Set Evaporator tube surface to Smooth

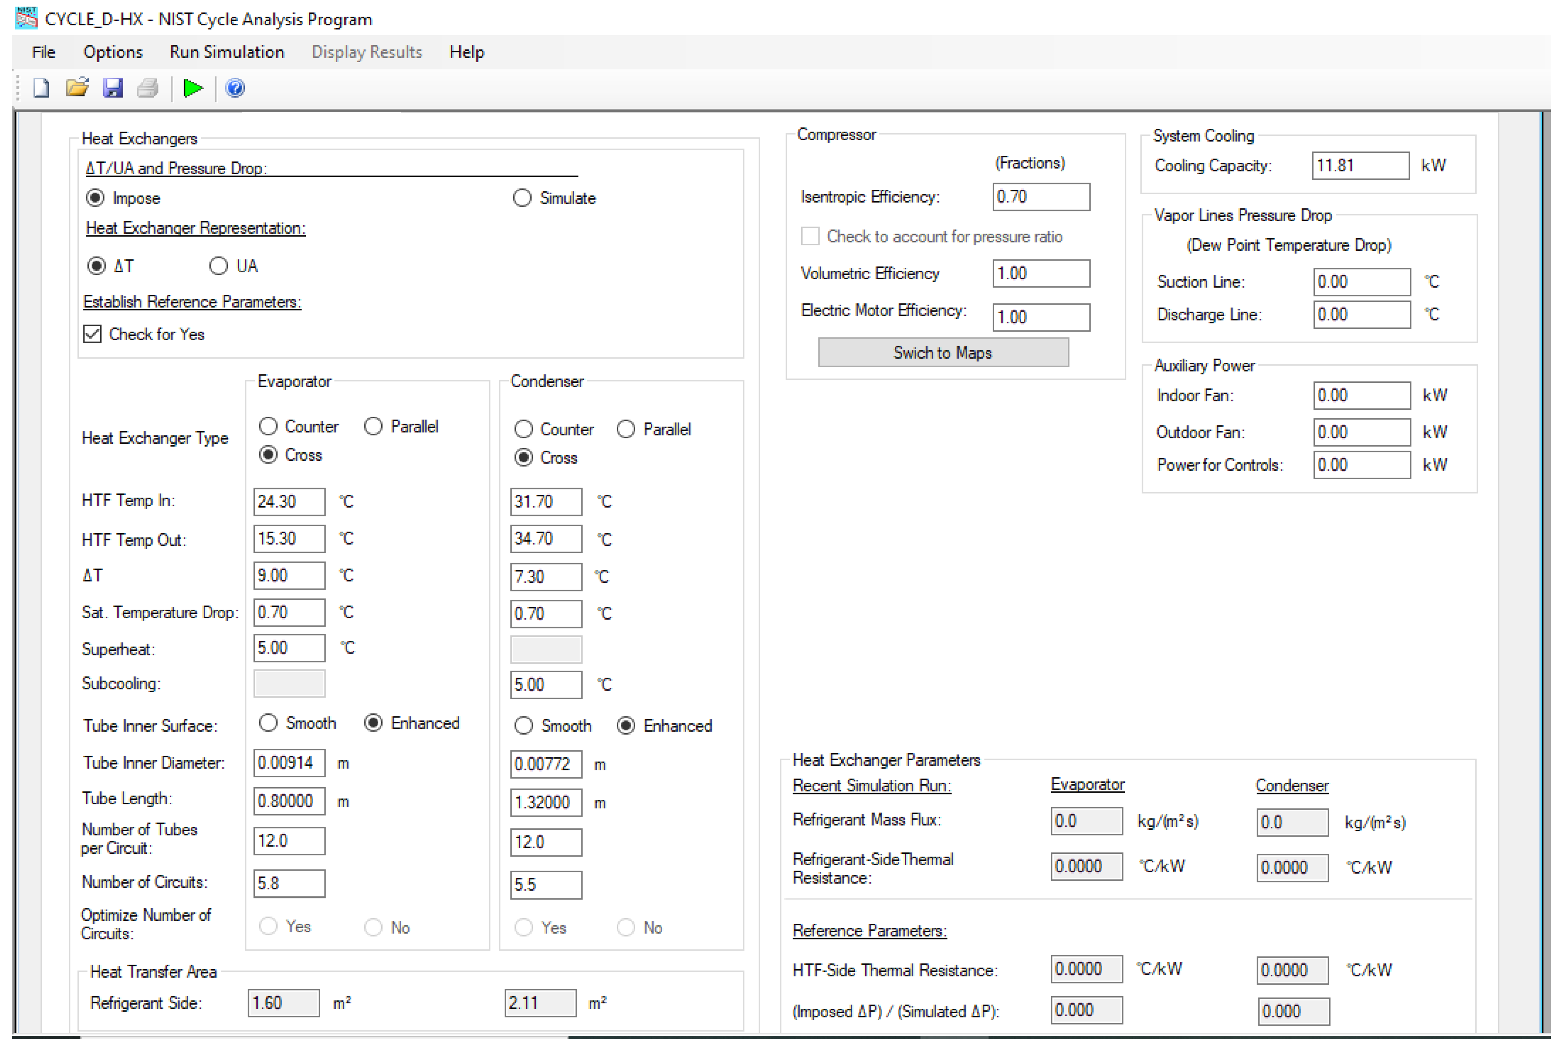268,723
